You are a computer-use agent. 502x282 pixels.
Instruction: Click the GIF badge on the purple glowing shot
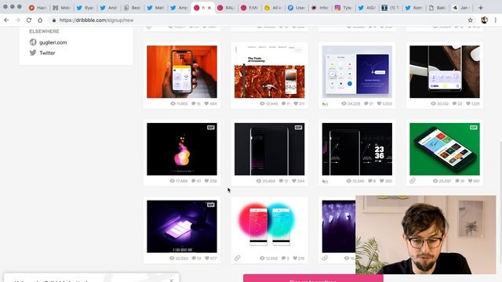pyautogui.click(x=211, y=204)
